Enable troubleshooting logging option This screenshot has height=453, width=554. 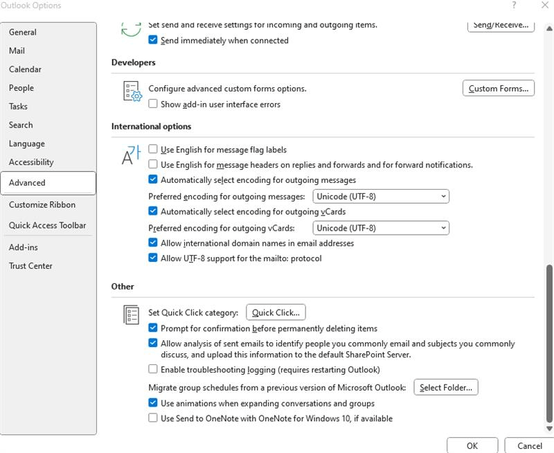tap(154, 370)
